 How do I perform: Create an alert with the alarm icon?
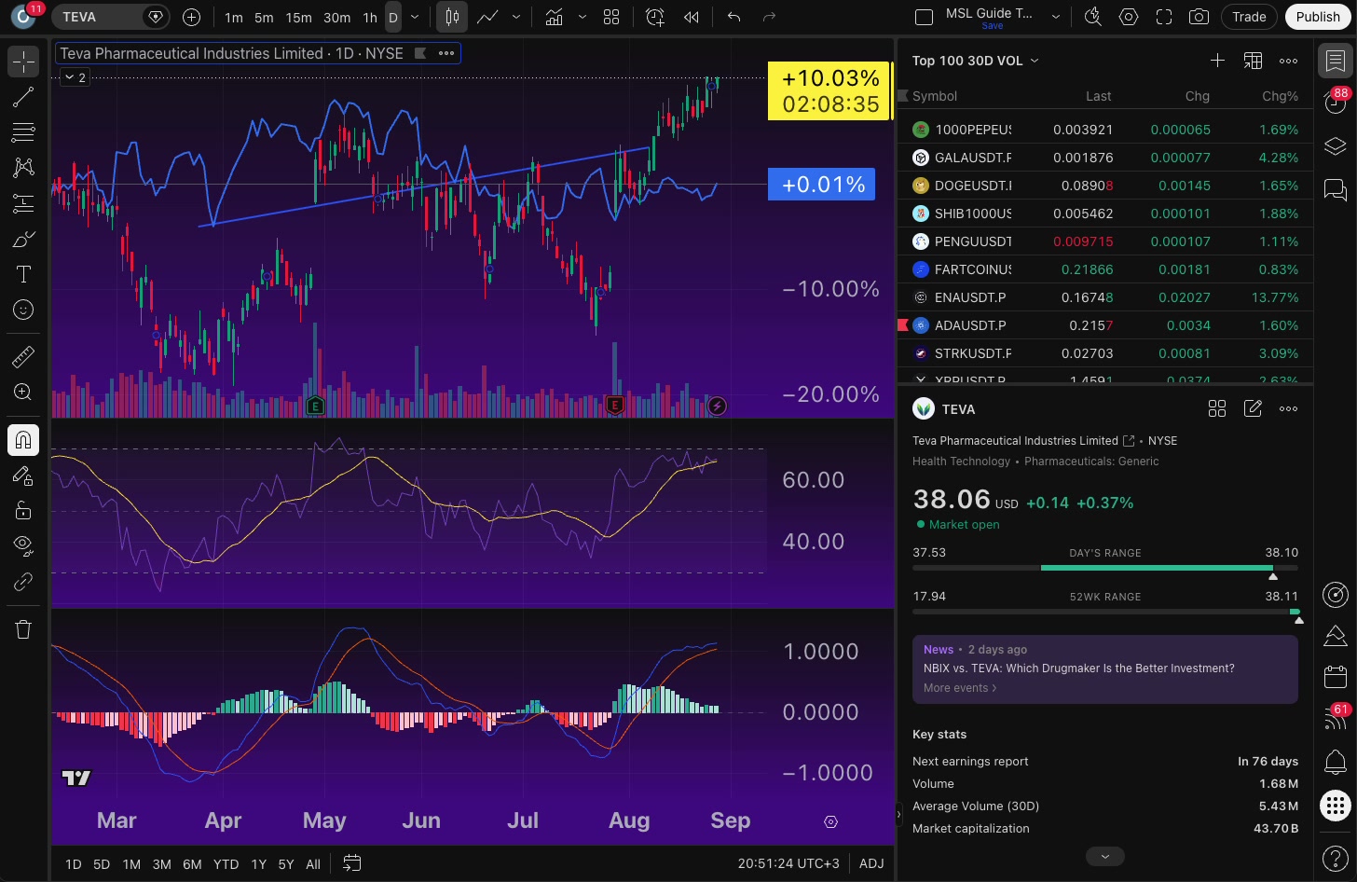[655, 17]
